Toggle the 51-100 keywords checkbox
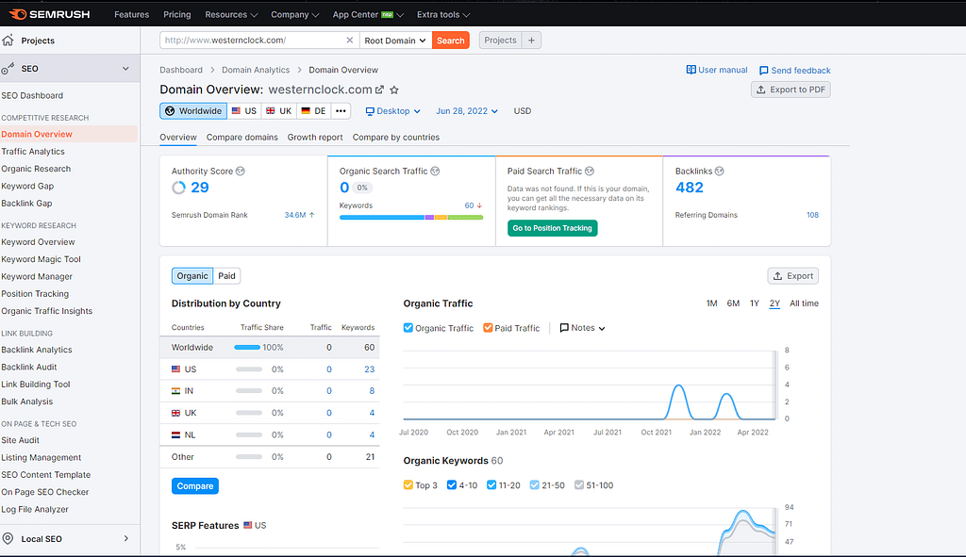Screen dimensions: 966x557 [x=579, y=485]
